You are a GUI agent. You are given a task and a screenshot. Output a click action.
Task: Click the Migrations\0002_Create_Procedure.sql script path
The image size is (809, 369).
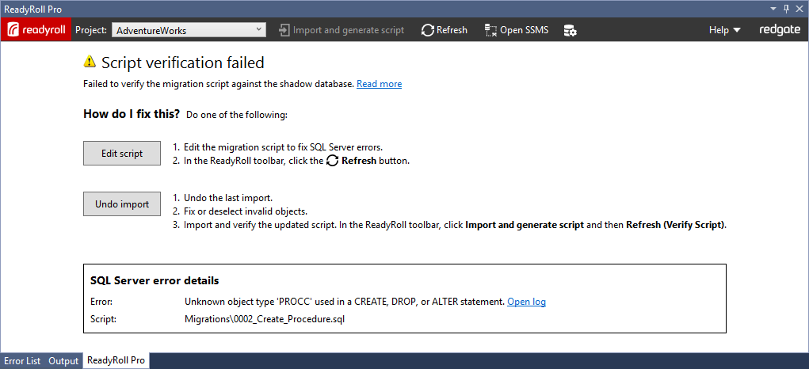tap(265, 319)
